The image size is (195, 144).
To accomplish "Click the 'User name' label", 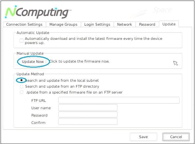I will [41, 108].
